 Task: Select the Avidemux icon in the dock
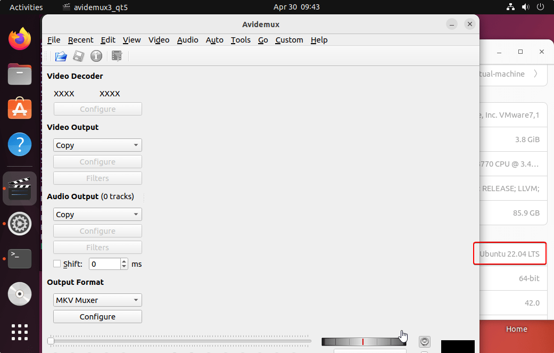pos(19,188)
